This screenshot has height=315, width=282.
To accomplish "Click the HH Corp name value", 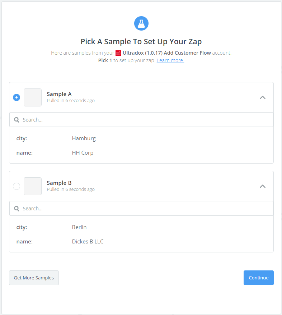I will coord(83,153).
